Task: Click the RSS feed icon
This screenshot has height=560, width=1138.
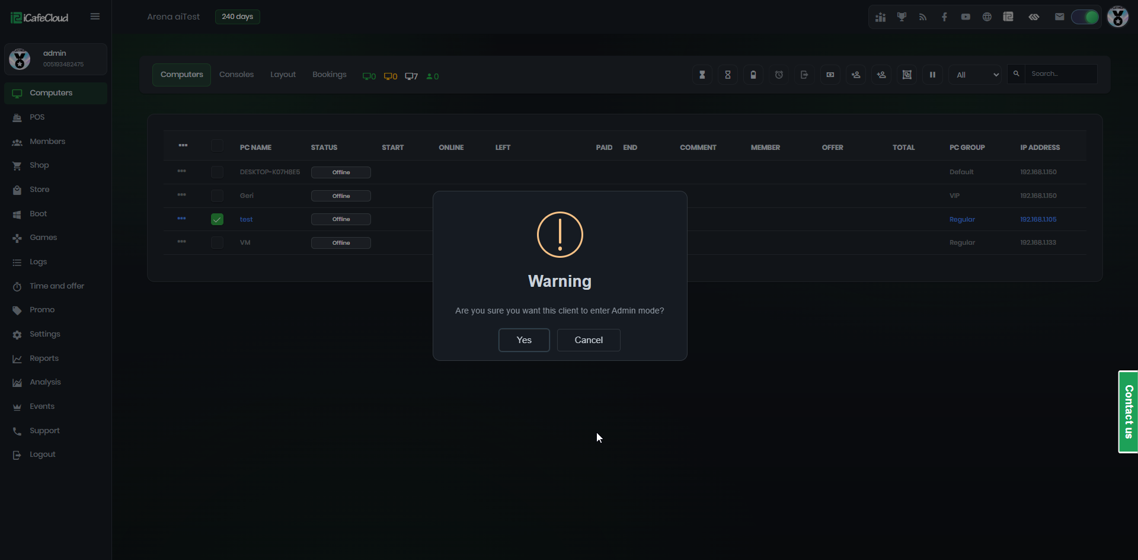Action: point(923,17)
